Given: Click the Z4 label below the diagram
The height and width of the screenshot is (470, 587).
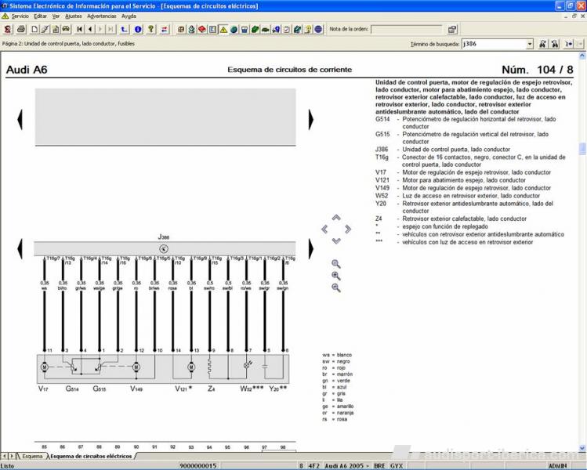Looking at the screenshot, I should coord(212,389).
